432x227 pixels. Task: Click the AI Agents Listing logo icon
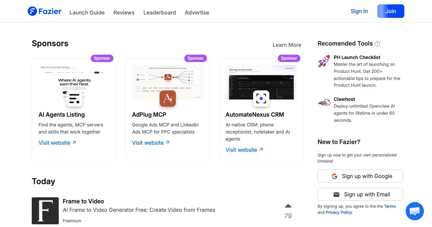coord(74,98)
